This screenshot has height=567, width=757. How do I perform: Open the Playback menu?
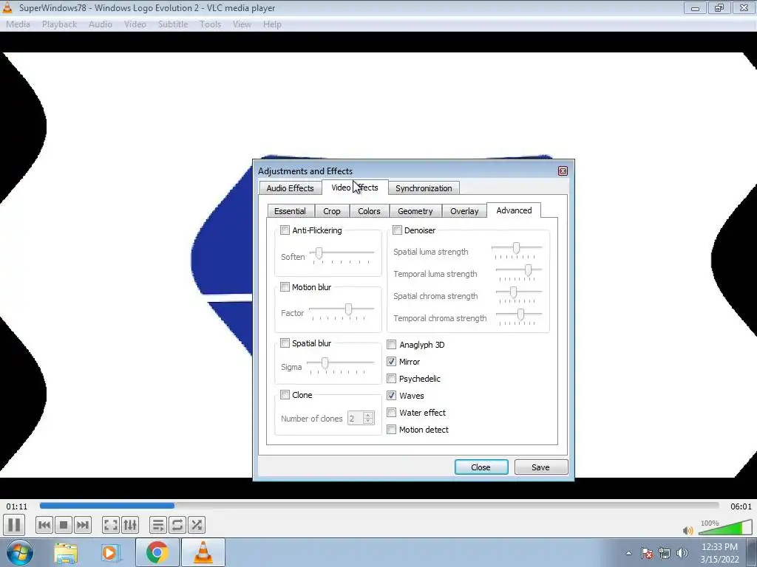[x=59, y=24]
